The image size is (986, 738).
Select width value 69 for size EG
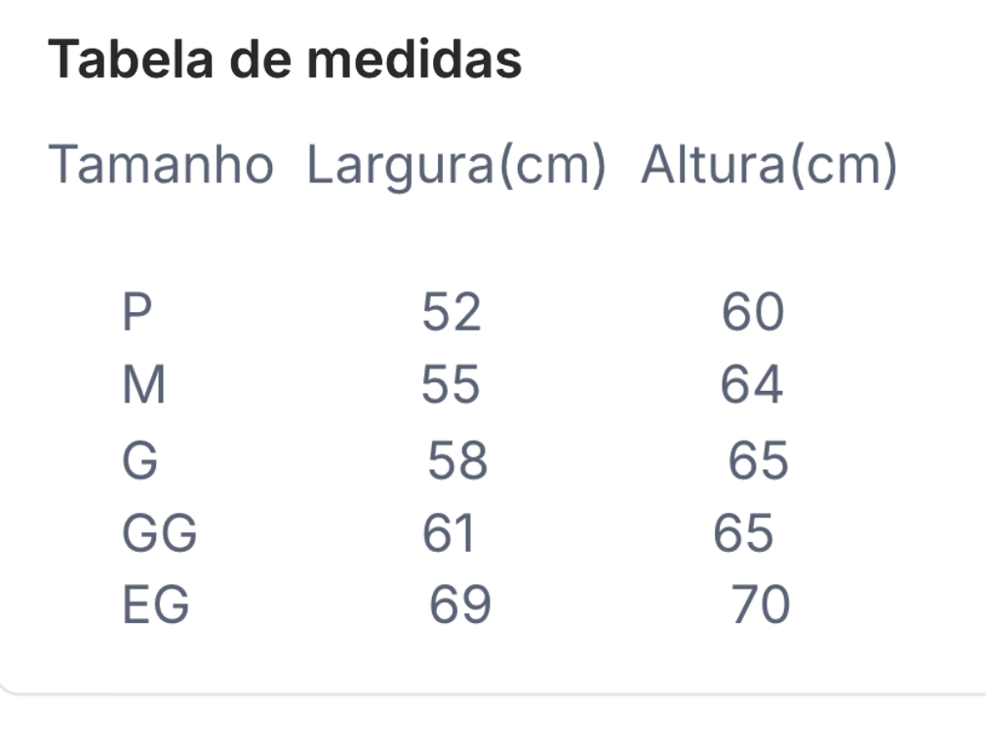click(x=459, y=604)
